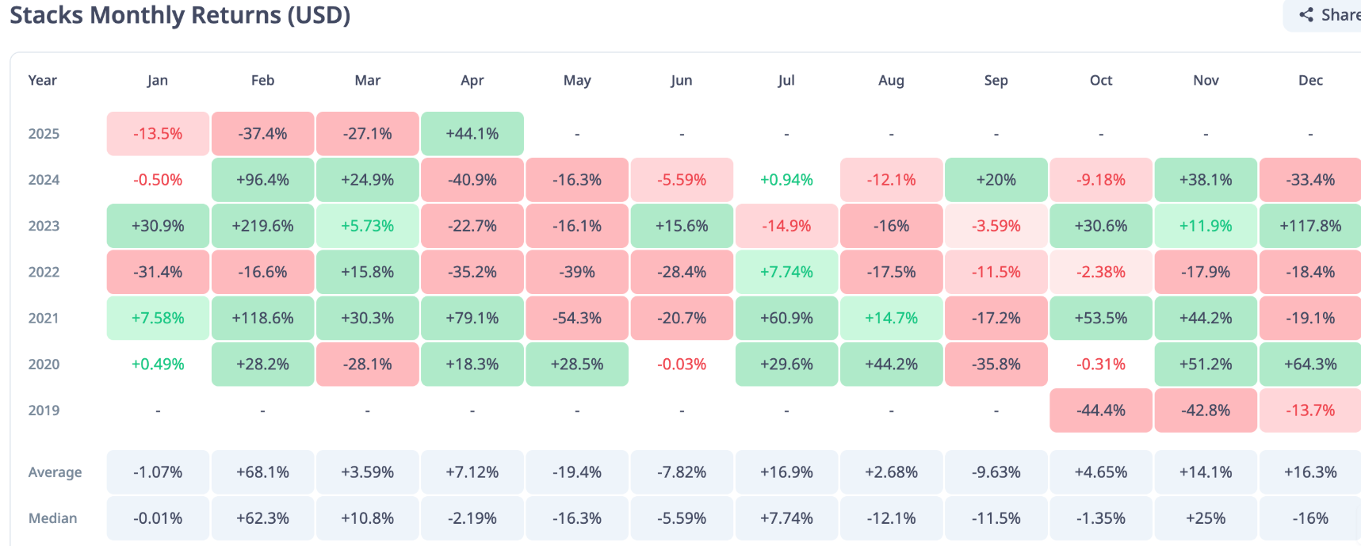Image resolution: width=1361 pixels, height=546 pixels.
Task: Click the Dec 2023 +117.8% cell
Action: tap(1310, 226)
